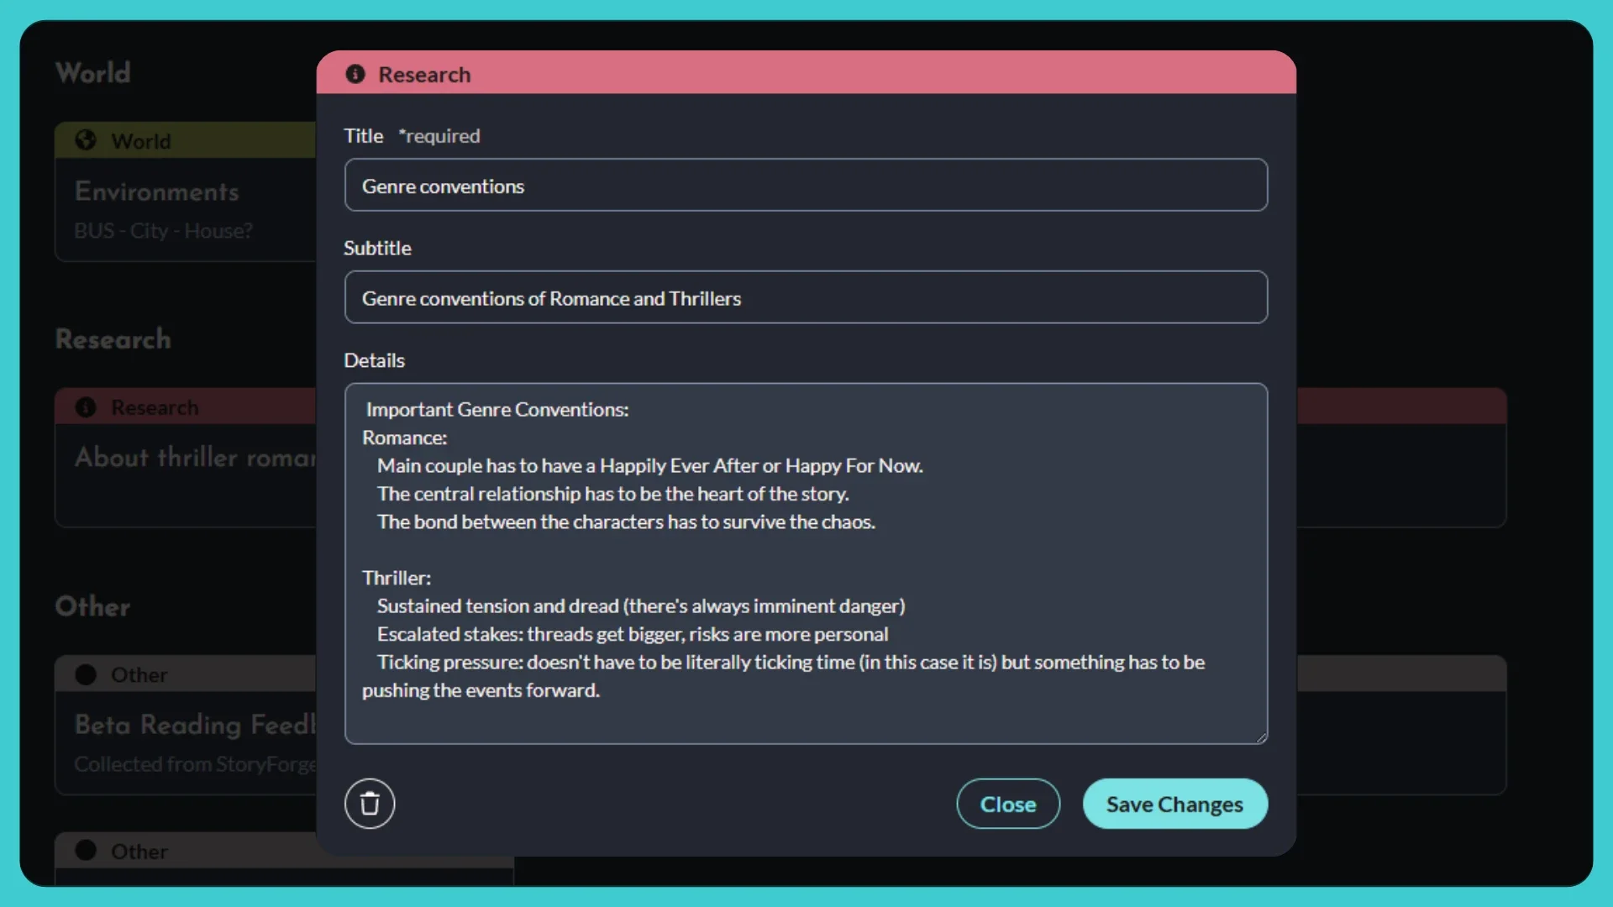Image resolution: width=1613 pixels, height=907 pixels.
Task: Click the globe icon on World card
Action: 86,140
